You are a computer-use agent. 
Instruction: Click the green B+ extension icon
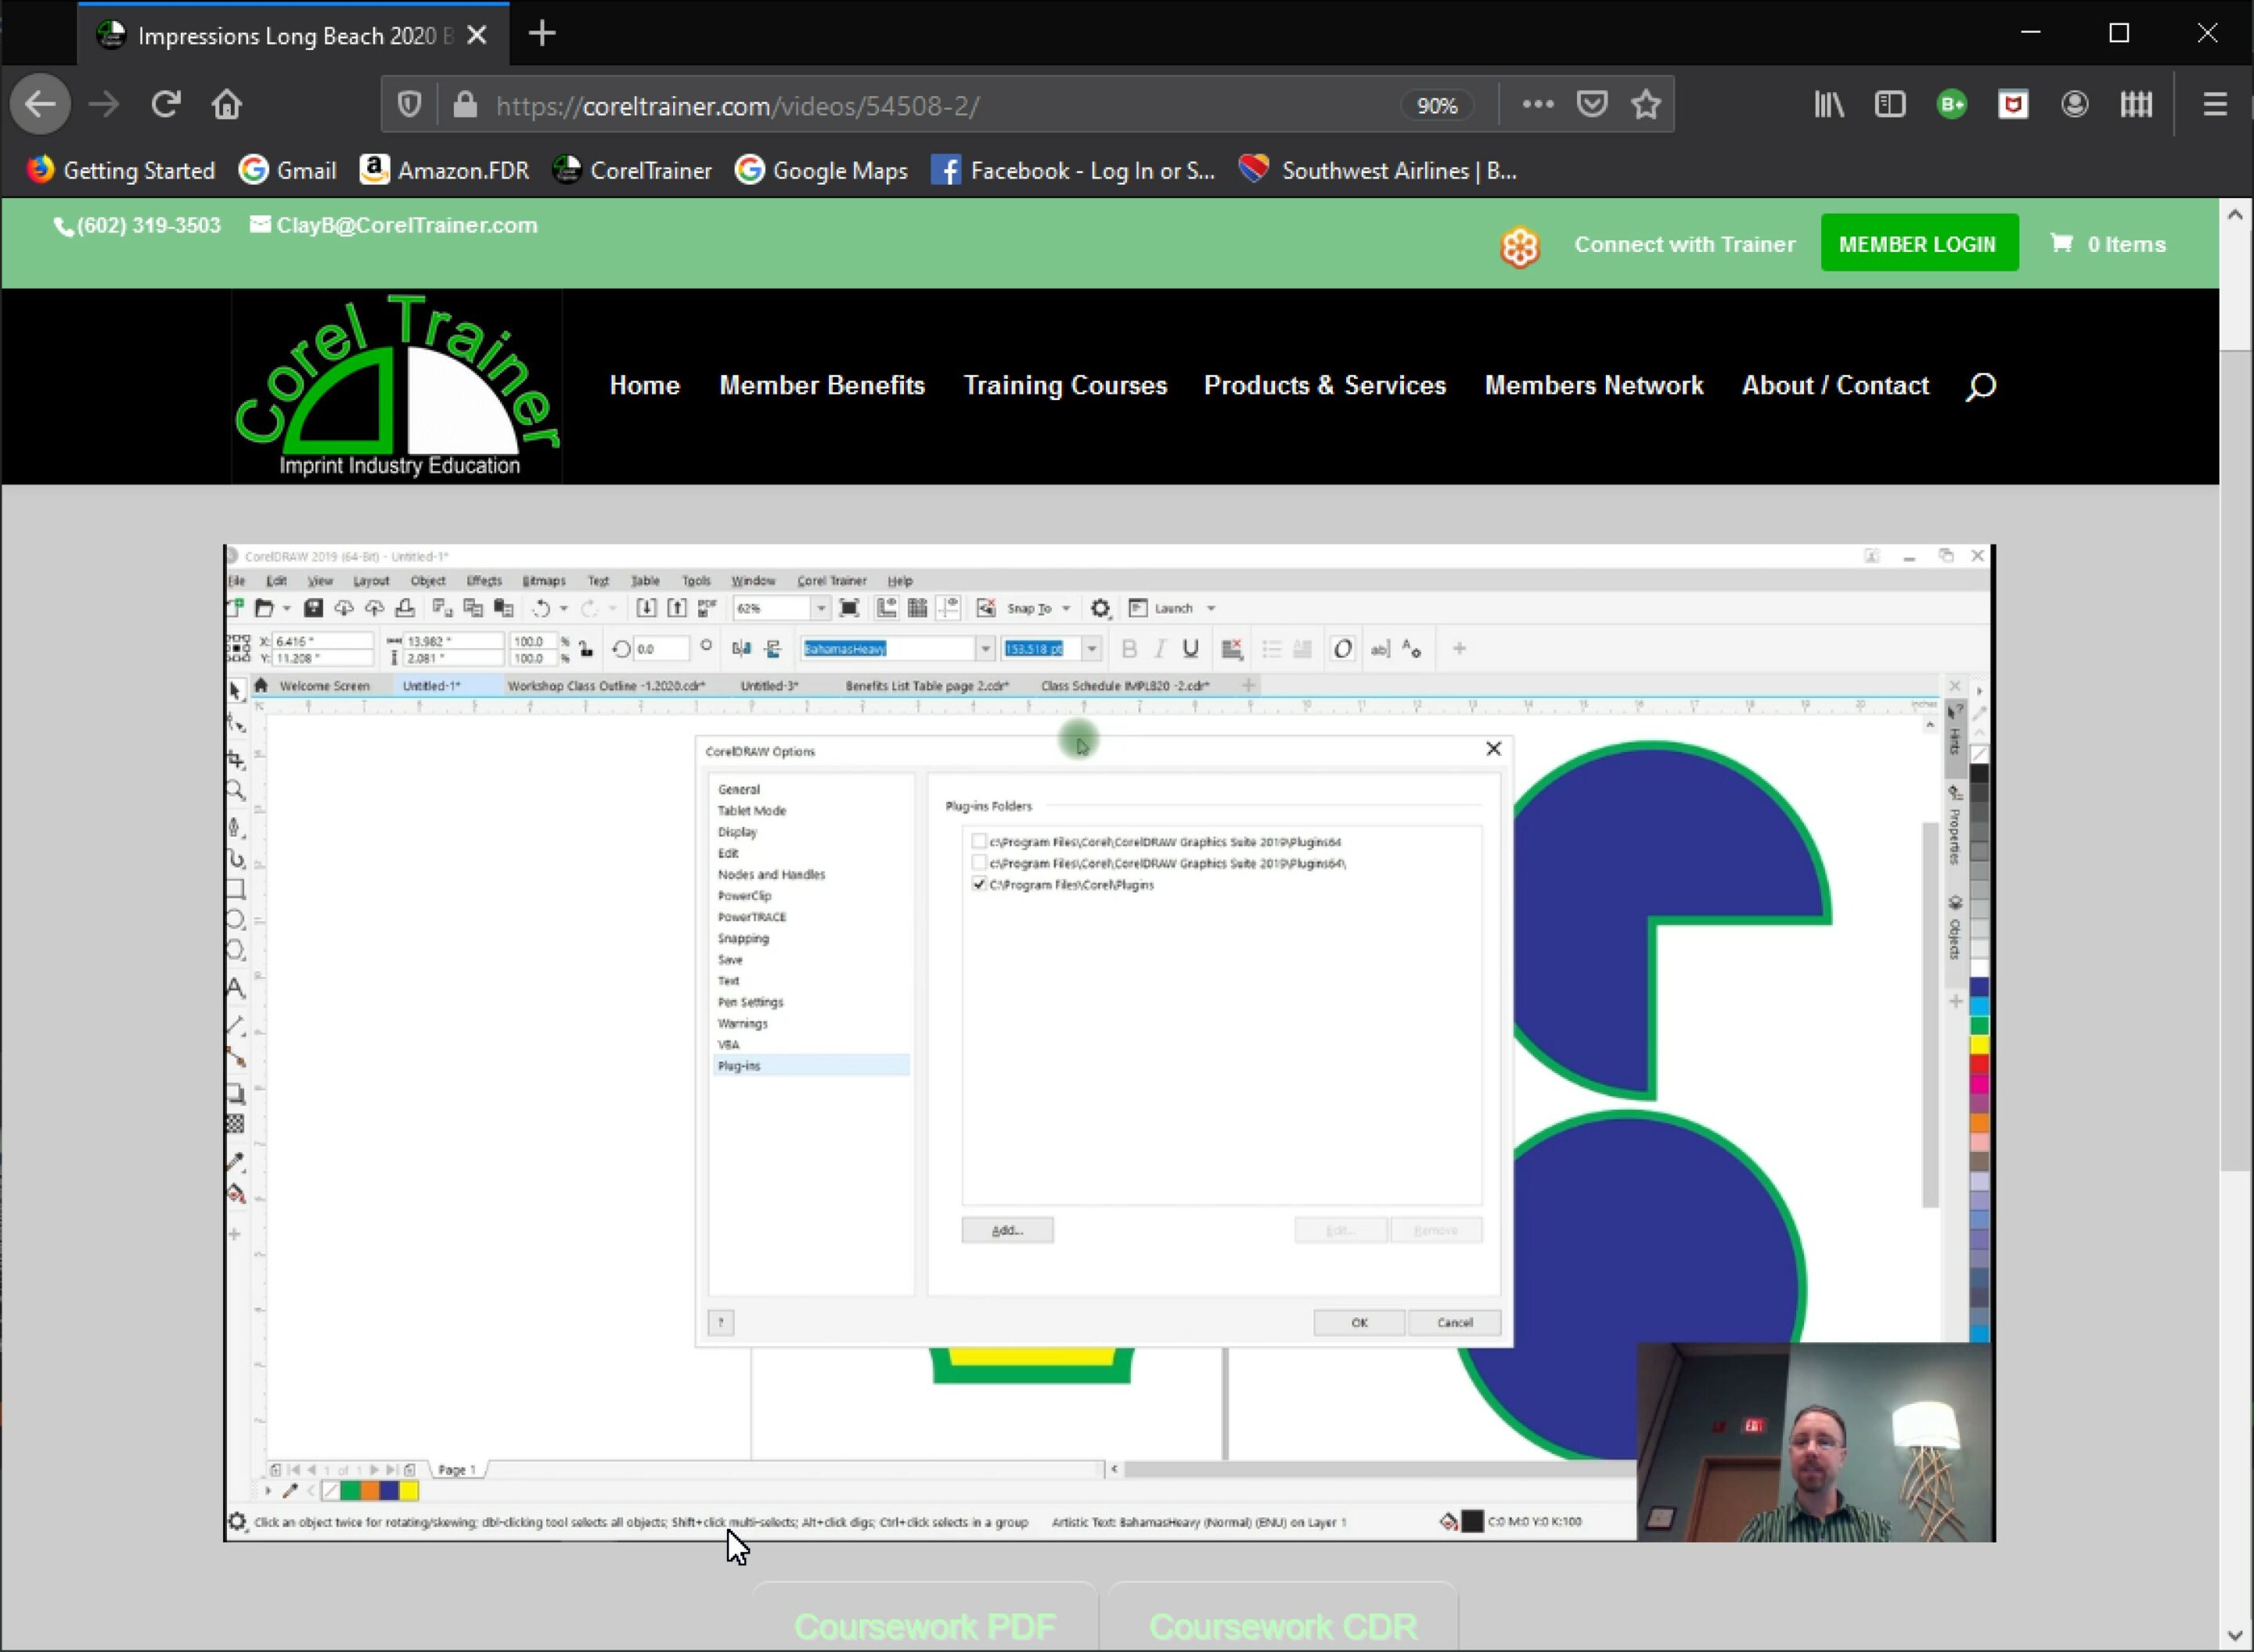(1951, 104)
